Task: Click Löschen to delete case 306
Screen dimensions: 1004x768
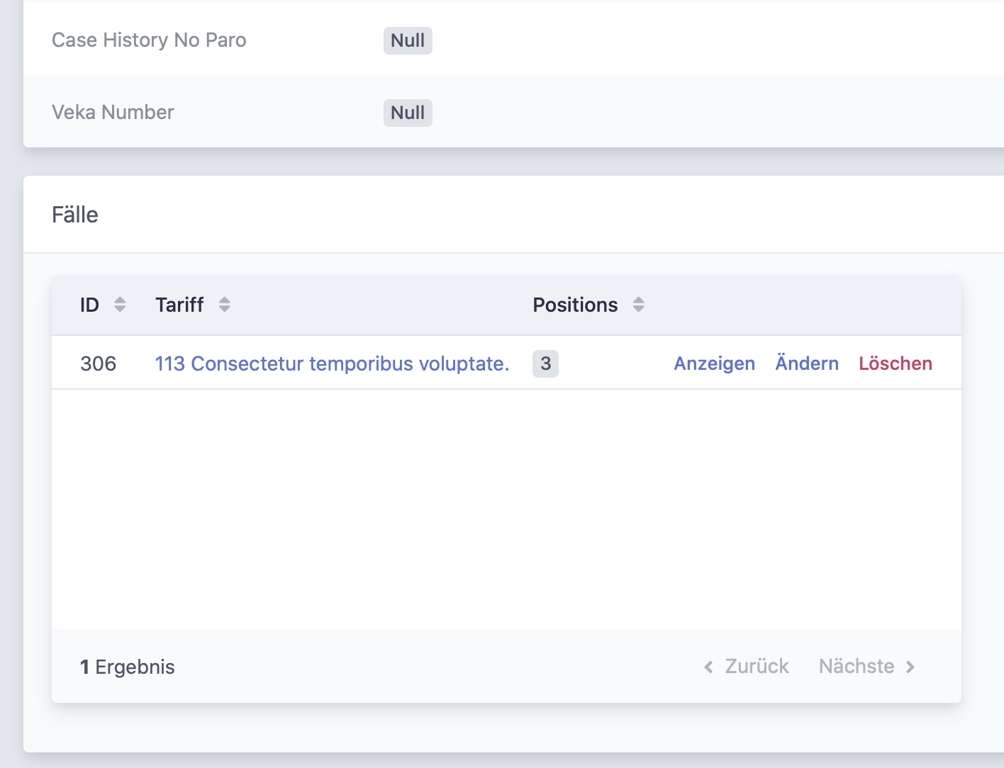Action: click(x=896, y=363)
